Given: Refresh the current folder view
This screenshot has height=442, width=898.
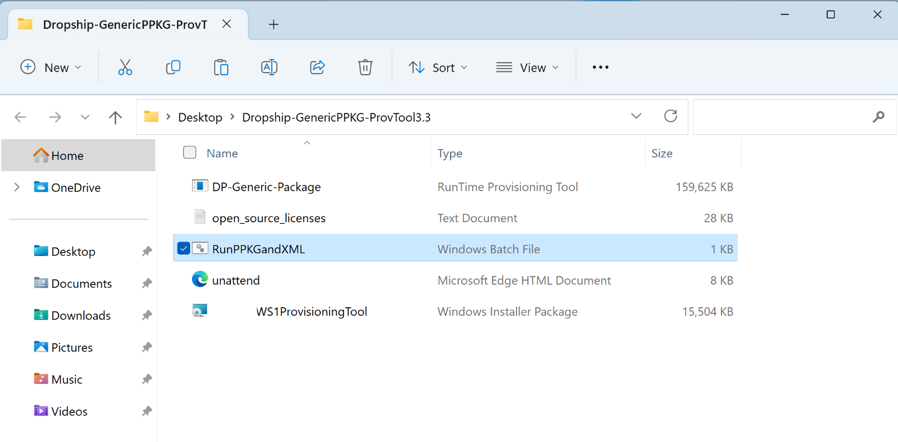Looking at the screenshot, I should (x=670, y=116).
